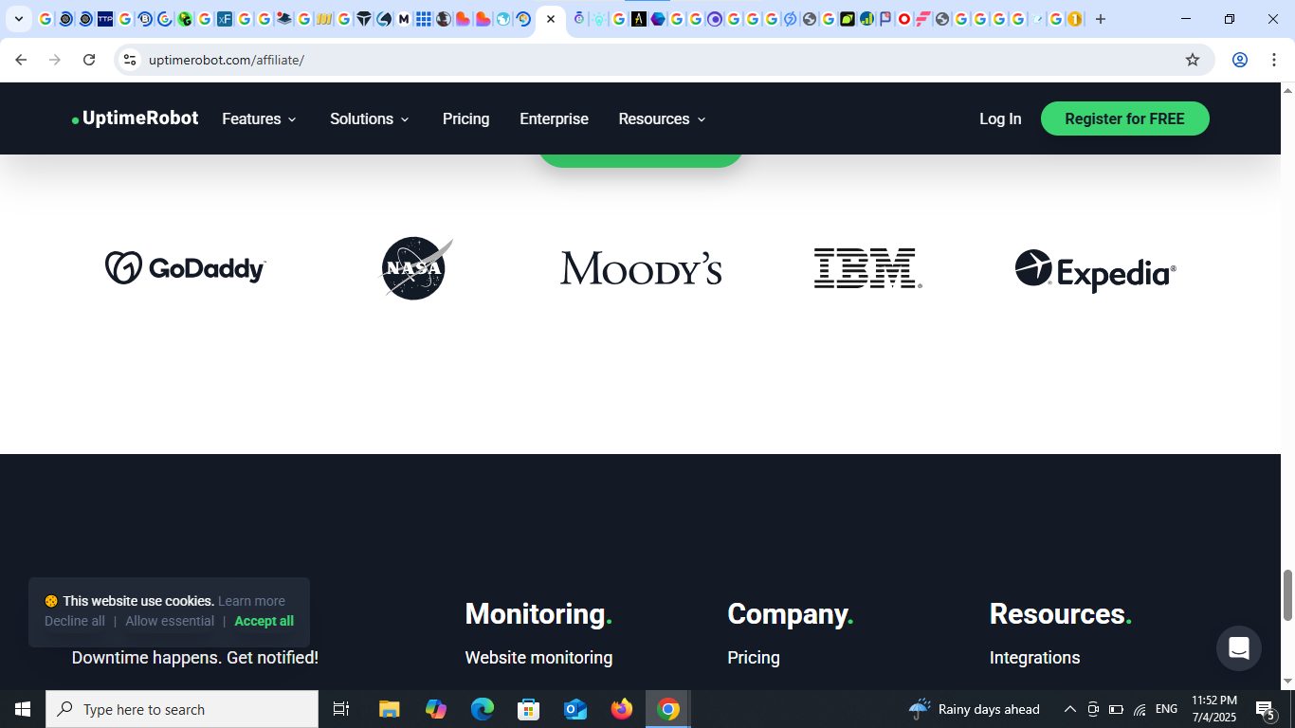Open Microsoft Store from taskbar
The image size is (1295, 728).
pos(529,709)
